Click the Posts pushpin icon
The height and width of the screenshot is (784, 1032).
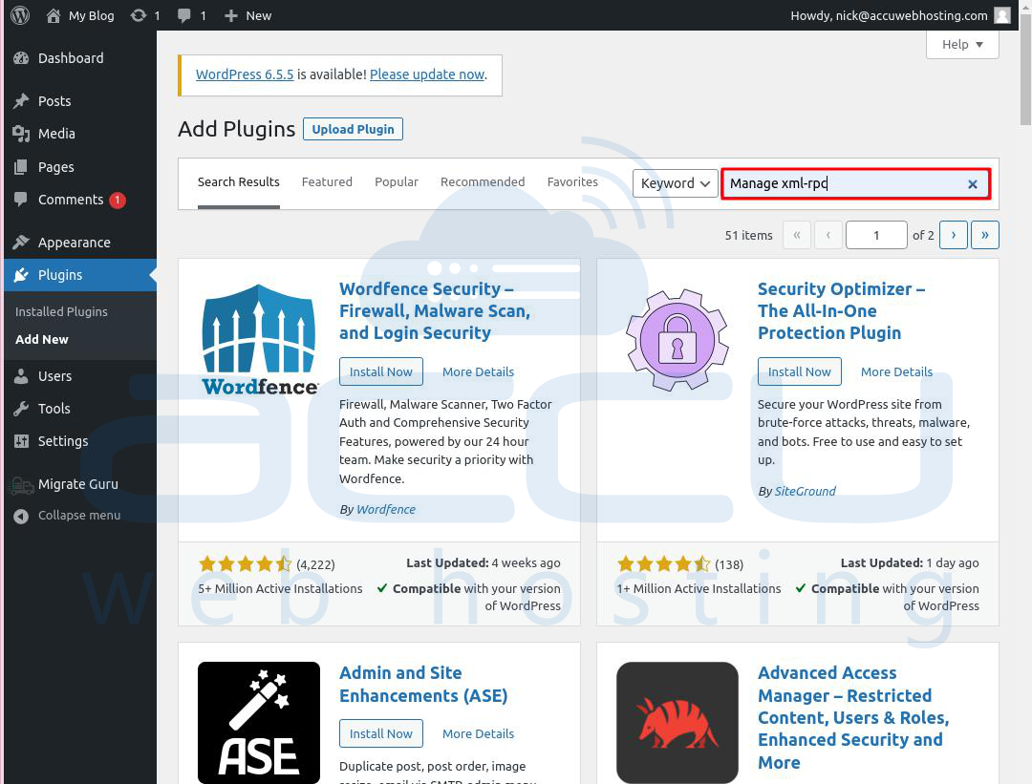pos(21,100)
